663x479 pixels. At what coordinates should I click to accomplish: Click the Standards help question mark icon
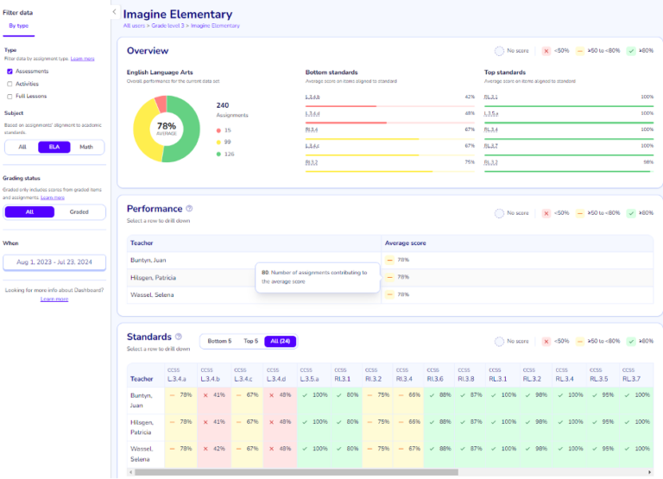click(179, 337)
